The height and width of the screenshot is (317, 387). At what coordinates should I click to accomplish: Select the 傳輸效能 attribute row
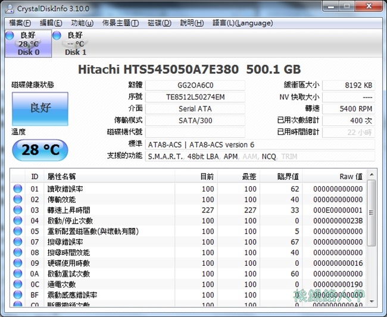pyautogui.click(x=189, y=199)
